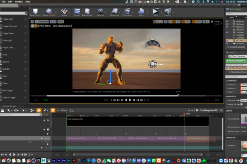The width and height of the screenshot is (247, 164).
Task: Click the world/local coordinate globe icon
Action: [166, 22]
